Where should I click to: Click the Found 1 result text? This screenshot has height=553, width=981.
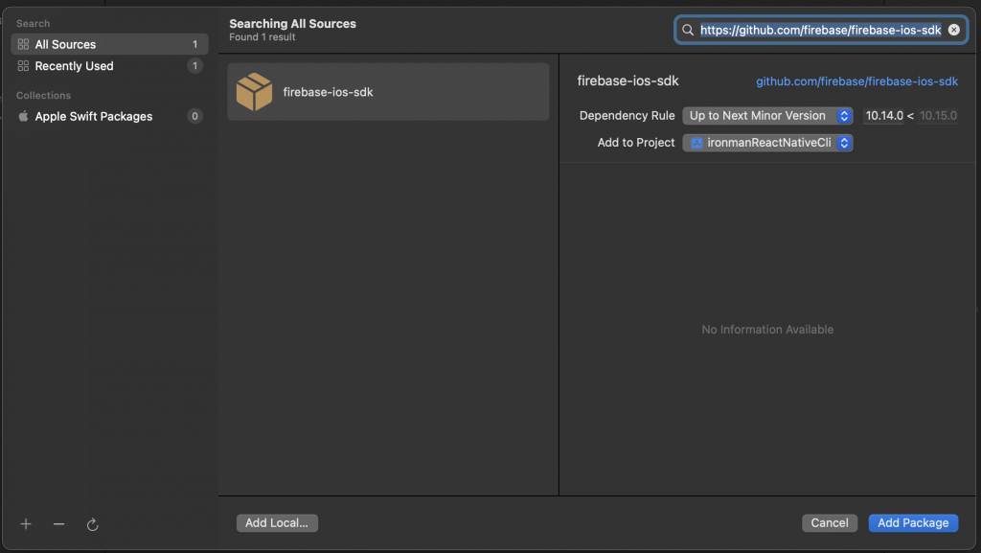[262, 37]
